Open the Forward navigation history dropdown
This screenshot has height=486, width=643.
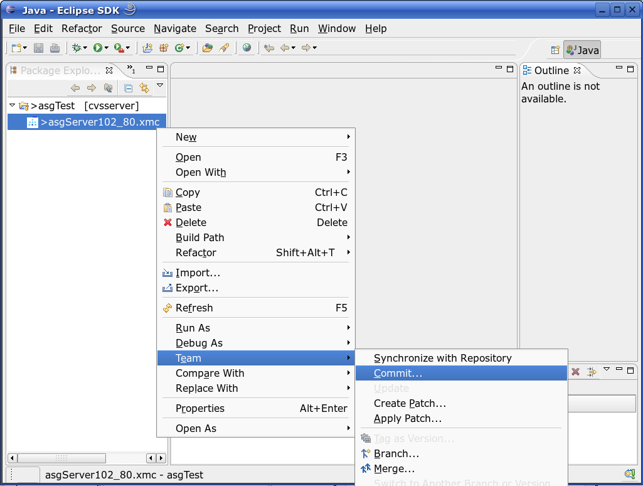click(314, 48)
